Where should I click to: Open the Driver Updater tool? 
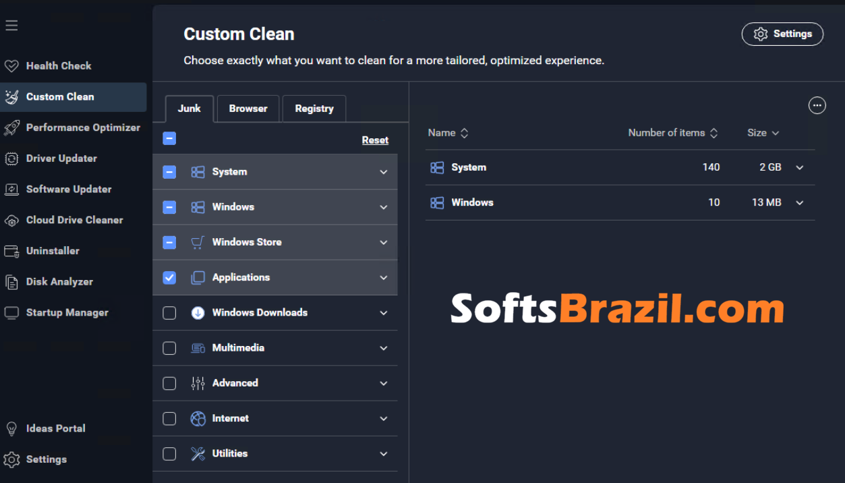[61, 158]
